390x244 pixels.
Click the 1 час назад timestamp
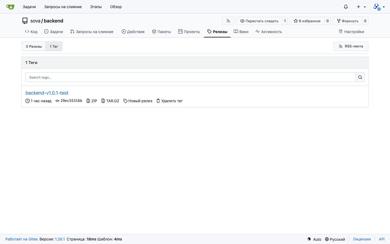coord(41,101)
